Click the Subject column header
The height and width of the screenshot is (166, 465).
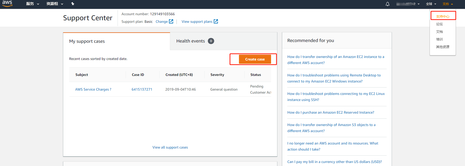tap(82, 75)
